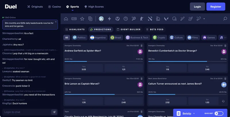Select the Counter-Strike soldier icon
Screen dimensions: 230x117
click(x=142, y=19)
